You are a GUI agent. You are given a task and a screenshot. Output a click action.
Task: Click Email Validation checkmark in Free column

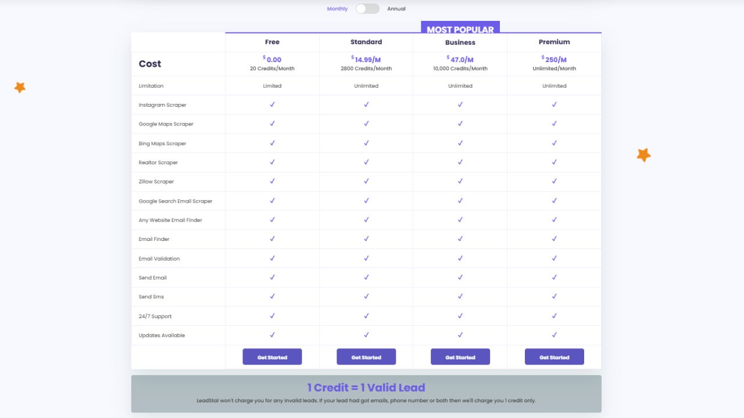click(x=272, y=258)
